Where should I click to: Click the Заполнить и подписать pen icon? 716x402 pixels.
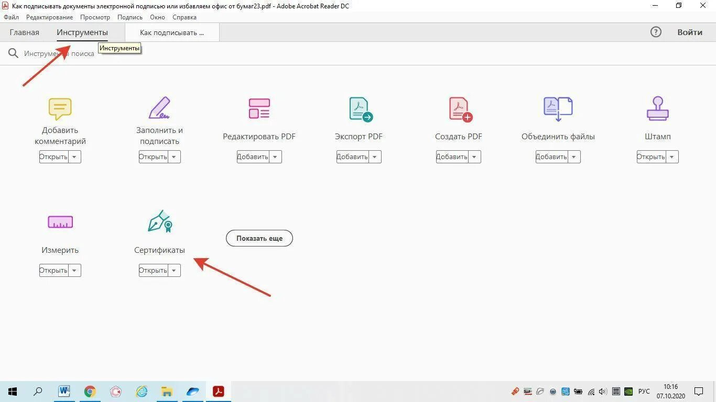pos(159,108)
